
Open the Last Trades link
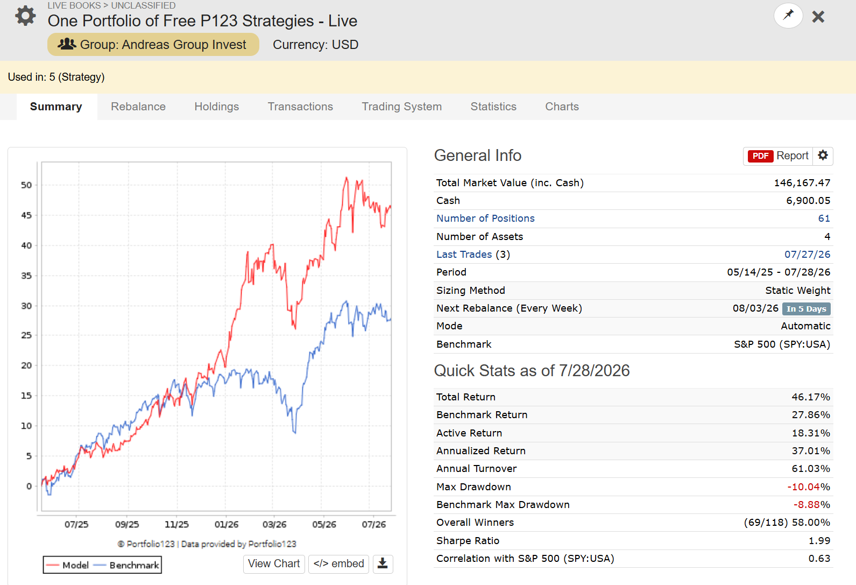pos(464,255)
